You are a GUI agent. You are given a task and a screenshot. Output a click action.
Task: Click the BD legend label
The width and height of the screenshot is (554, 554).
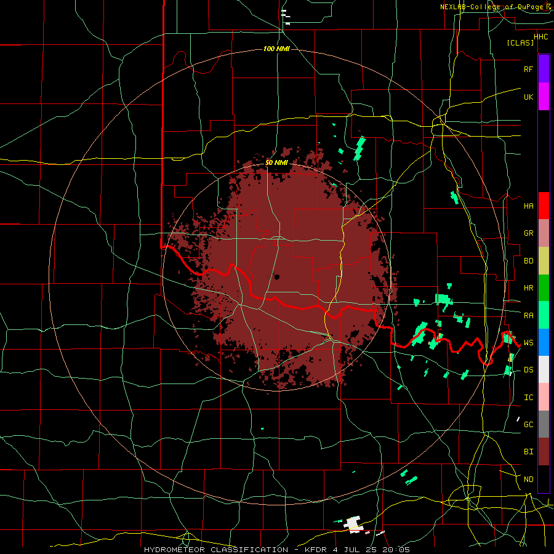[x=528, y=261]
